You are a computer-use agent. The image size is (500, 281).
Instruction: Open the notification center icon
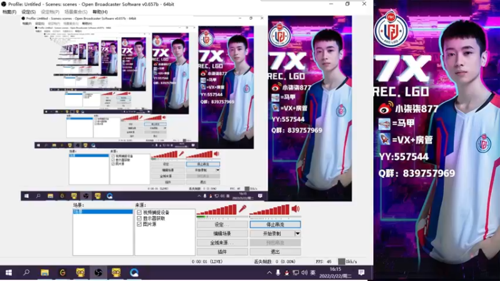[361, 272]
